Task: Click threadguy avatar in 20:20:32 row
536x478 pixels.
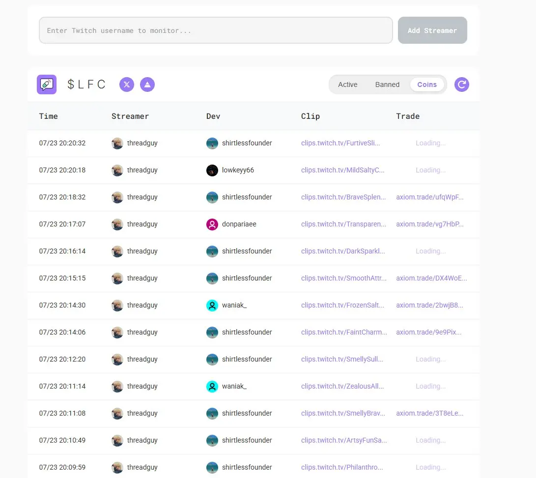Action: 117,143
